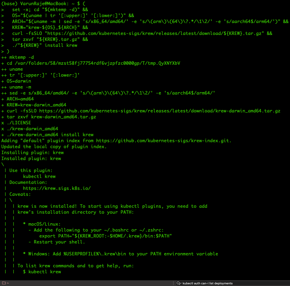Click the folder icon in the status bar
Screen dimensions: 290x286
point(4,283)
